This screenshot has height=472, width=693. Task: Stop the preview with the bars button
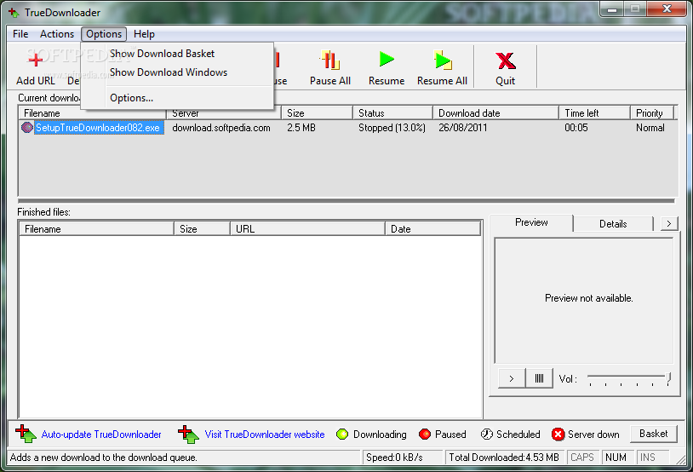point(539,378)
